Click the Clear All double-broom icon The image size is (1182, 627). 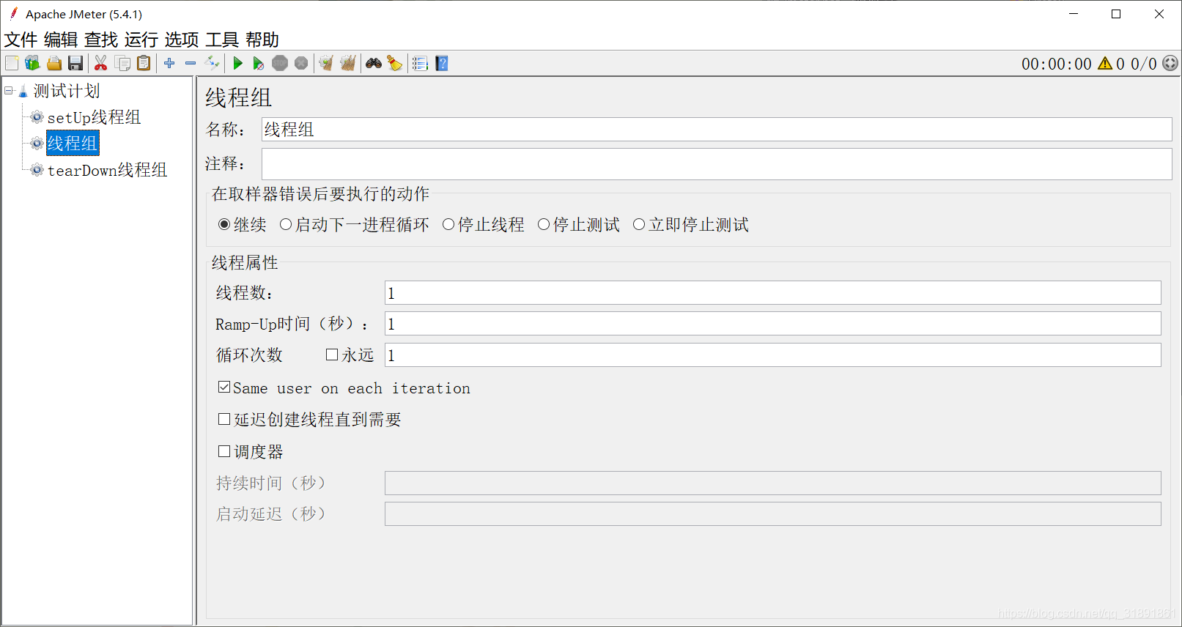(x=348, y=64)
